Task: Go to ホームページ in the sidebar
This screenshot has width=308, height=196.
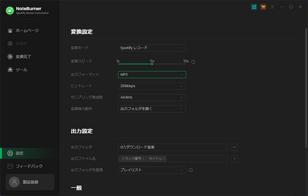Action: (27, 30)
